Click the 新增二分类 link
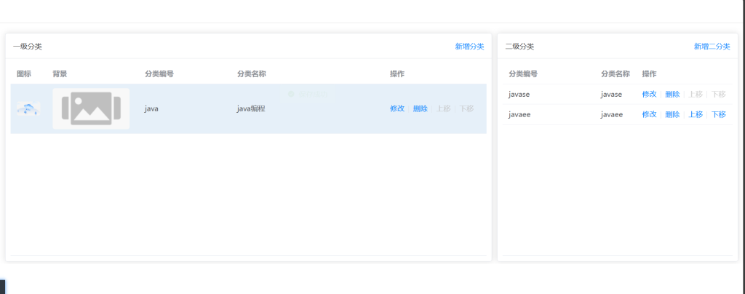 coord(712,47)
